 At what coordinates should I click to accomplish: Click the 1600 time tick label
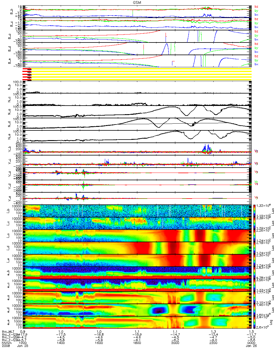[99, 343]
